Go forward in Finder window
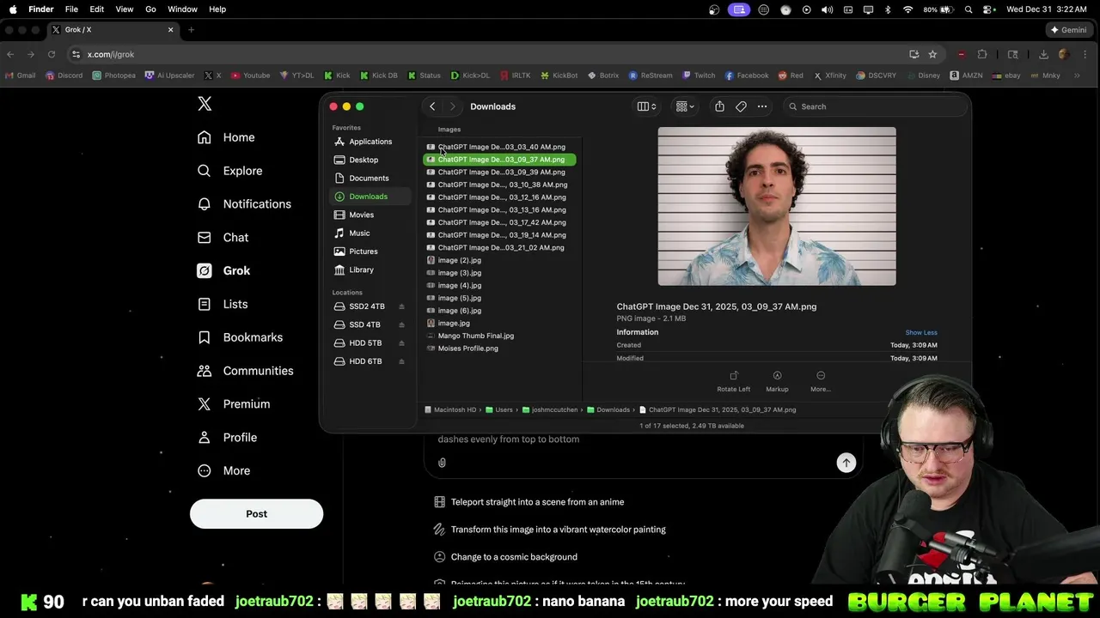This screenshot has width=1100, height=618. click(x=453, y=106)
